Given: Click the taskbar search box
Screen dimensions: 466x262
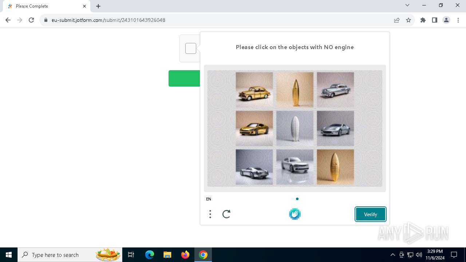Looking at the screenshot, I should [x=71, y=255].
